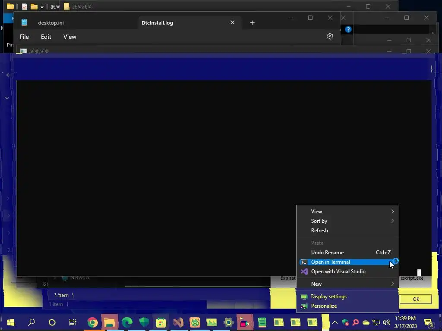Choose Open in Terminal from context menu

pyautogui.click(x=347, y=262)
